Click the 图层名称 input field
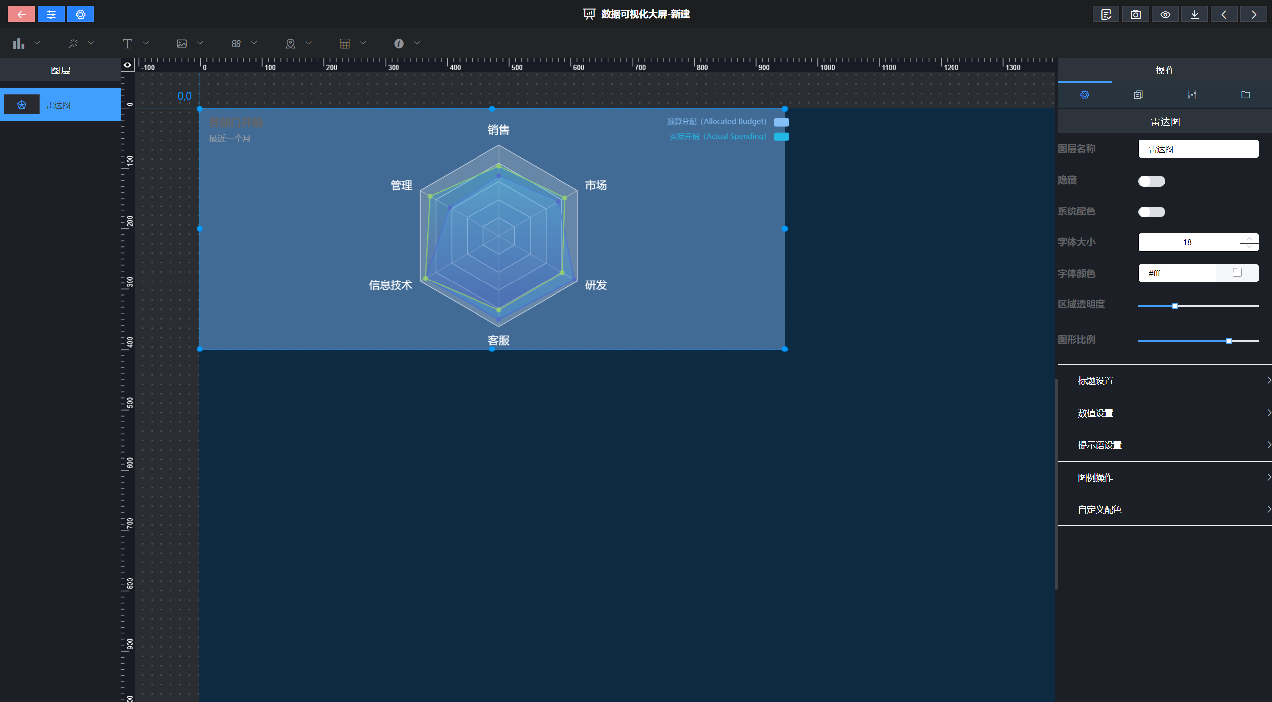 tap(1198, 149)
